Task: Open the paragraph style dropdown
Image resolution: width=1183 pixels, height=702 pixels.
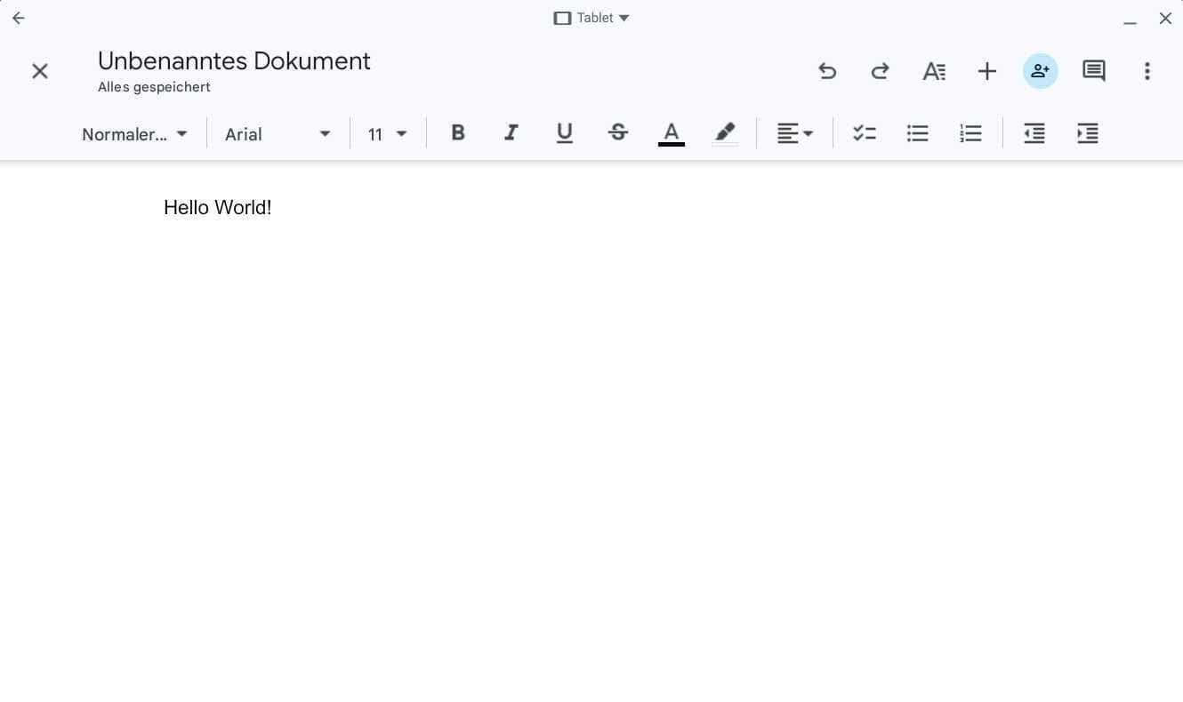Action: [133, 134]
